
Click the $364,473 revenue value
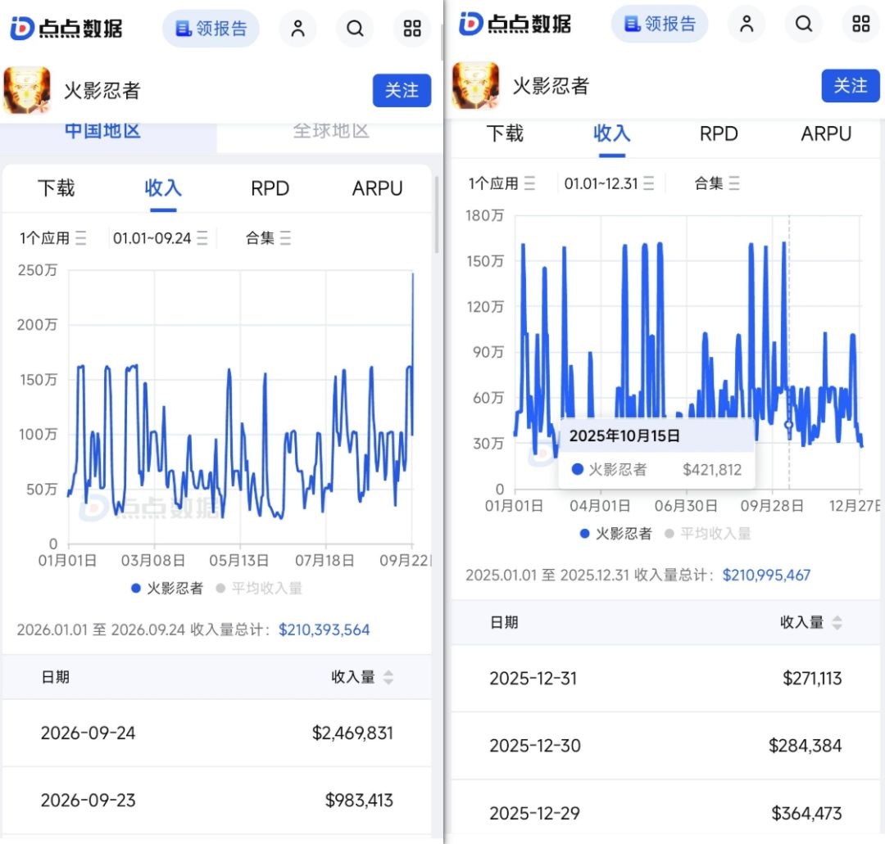[806, 812]
